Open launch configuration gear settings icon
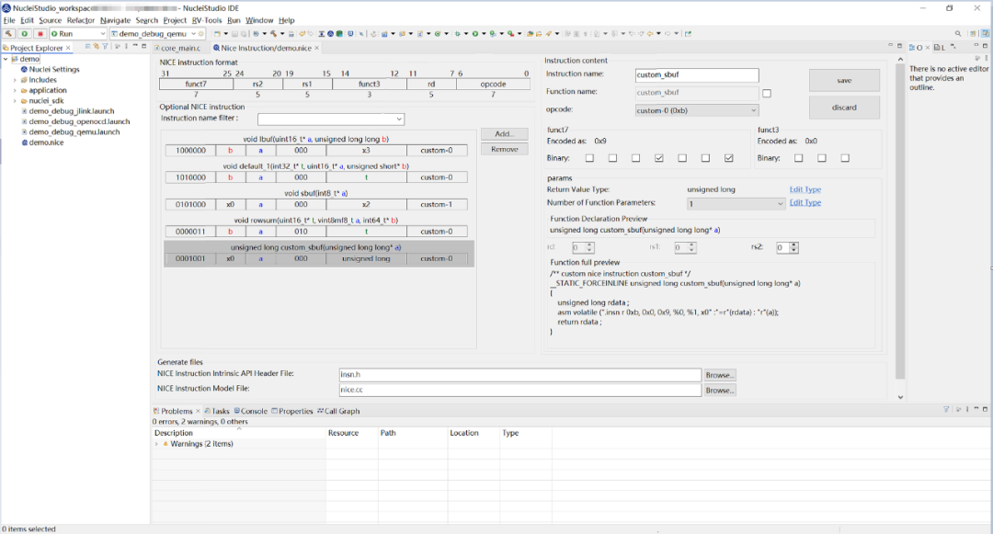 click(201, 33)
